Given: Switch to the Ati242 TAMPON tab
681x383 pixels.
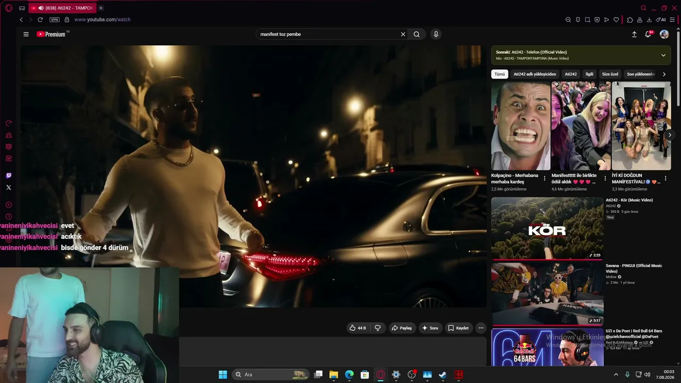Looking at the screenshot, I should 62,8.
